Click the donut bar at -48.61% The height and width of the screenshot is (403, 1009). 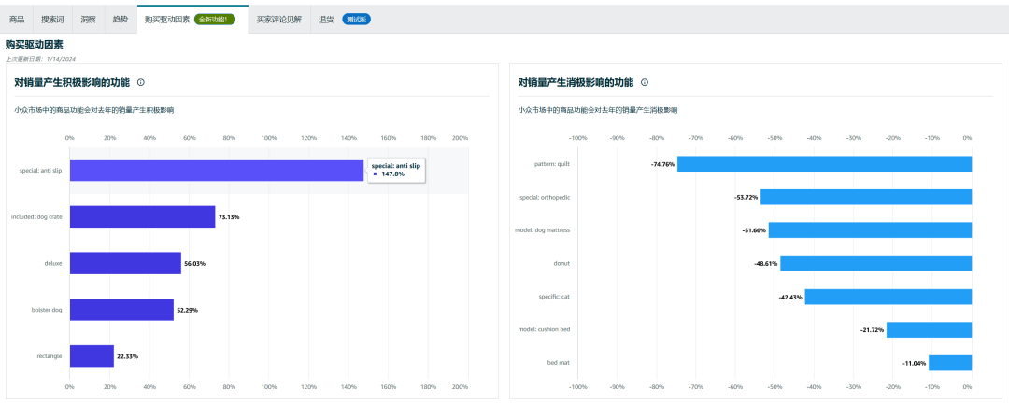tap(875, 263)
